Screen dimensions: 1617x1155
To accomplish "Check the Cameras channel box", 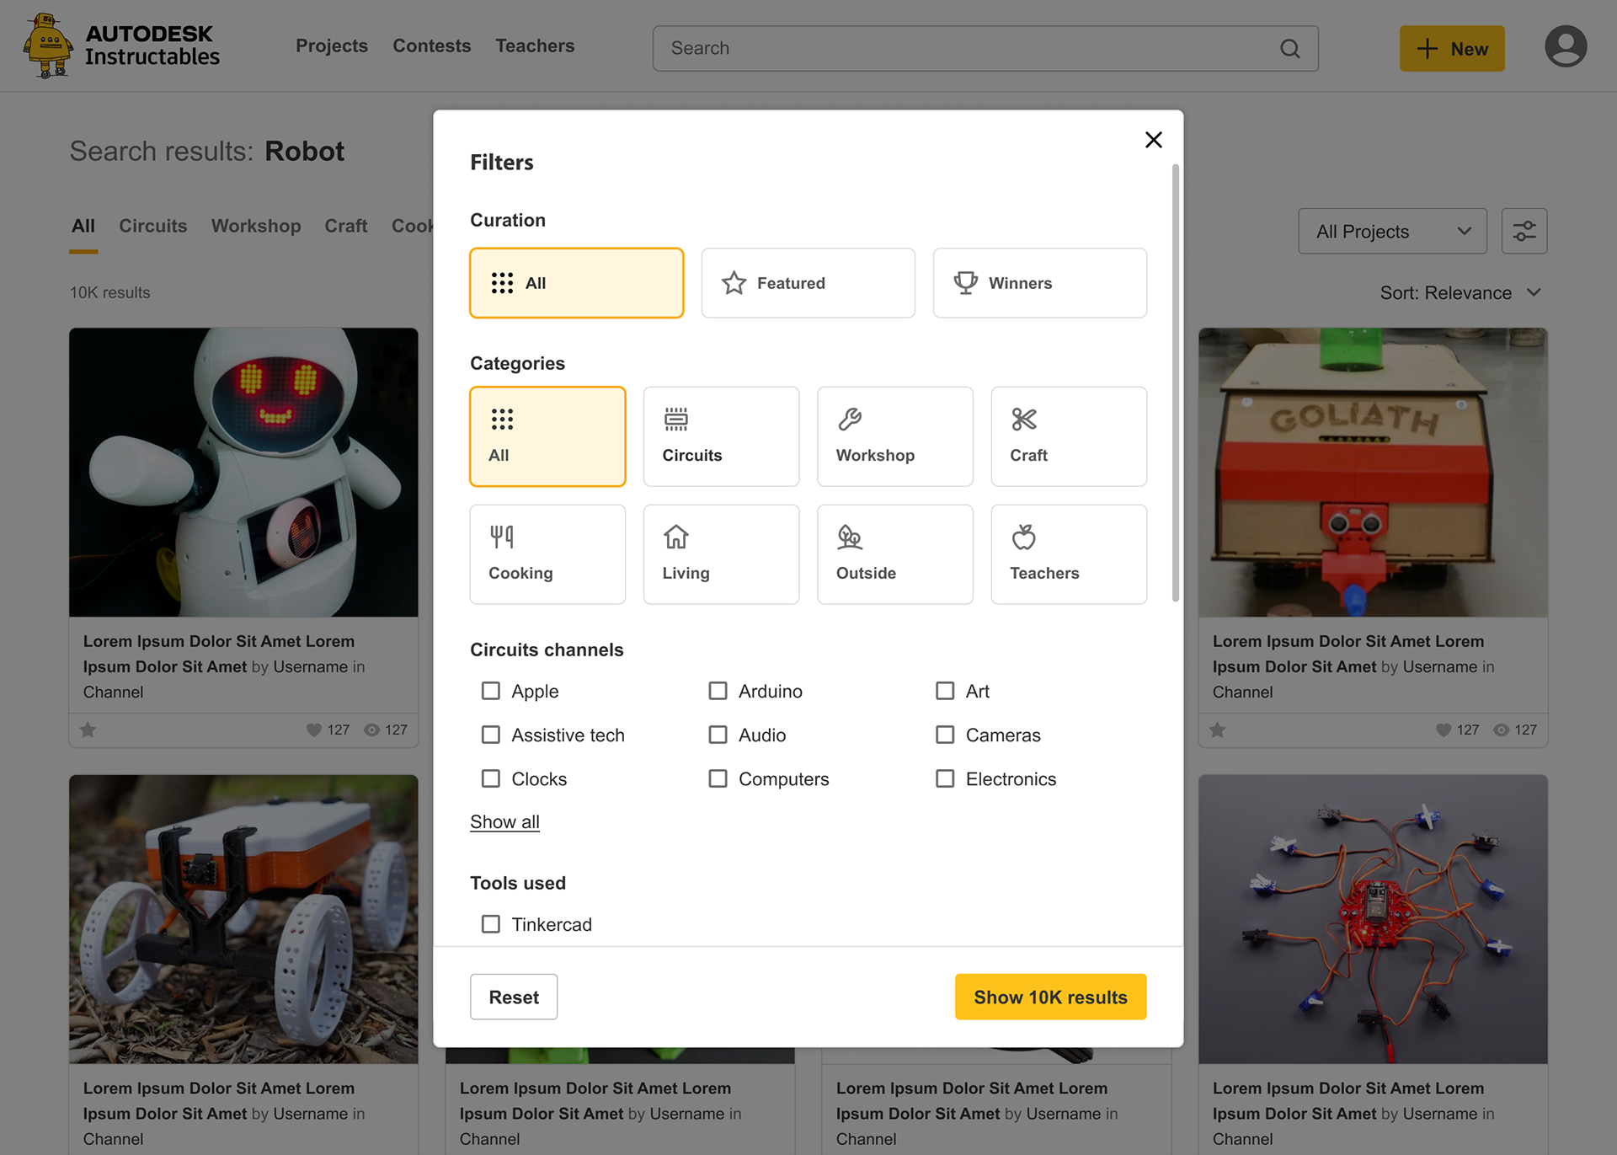I will [945, 735].
